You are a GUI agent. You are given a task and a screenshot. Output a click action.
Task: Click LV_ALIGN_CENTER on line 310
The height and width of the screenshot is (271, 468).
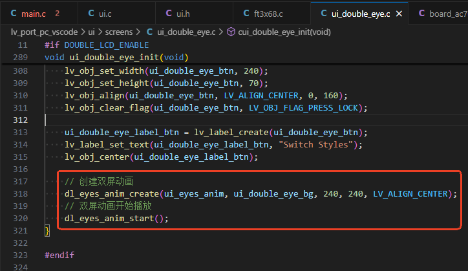click(261, 95)
